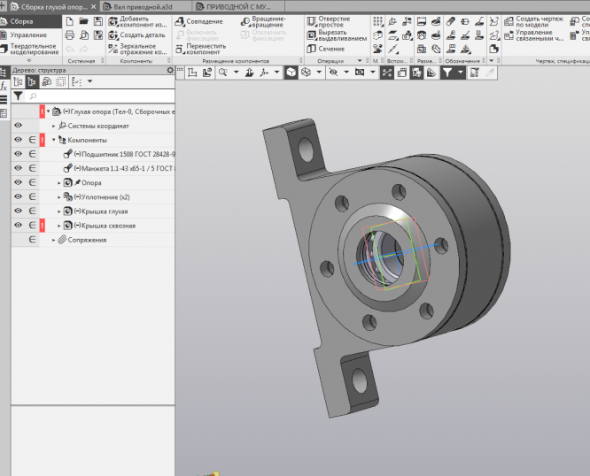Viewport: 590px width, 476px height.
Task: Expand the 'Сопряжения' tree node
Action: tap(53, 240)
